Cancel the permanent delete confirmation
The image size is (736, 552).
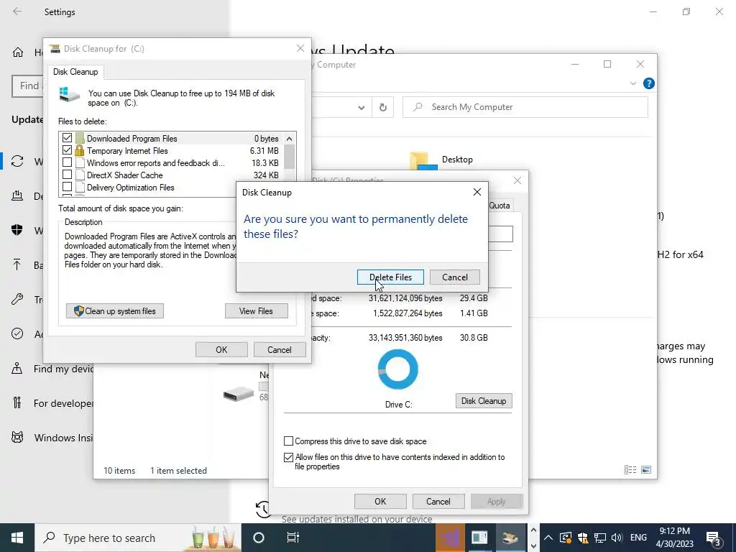pos(454,277)
